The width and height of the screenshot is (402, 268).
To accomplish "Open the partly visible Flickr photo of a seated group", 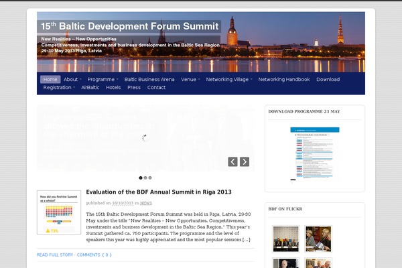I will (x=318, y=263).
